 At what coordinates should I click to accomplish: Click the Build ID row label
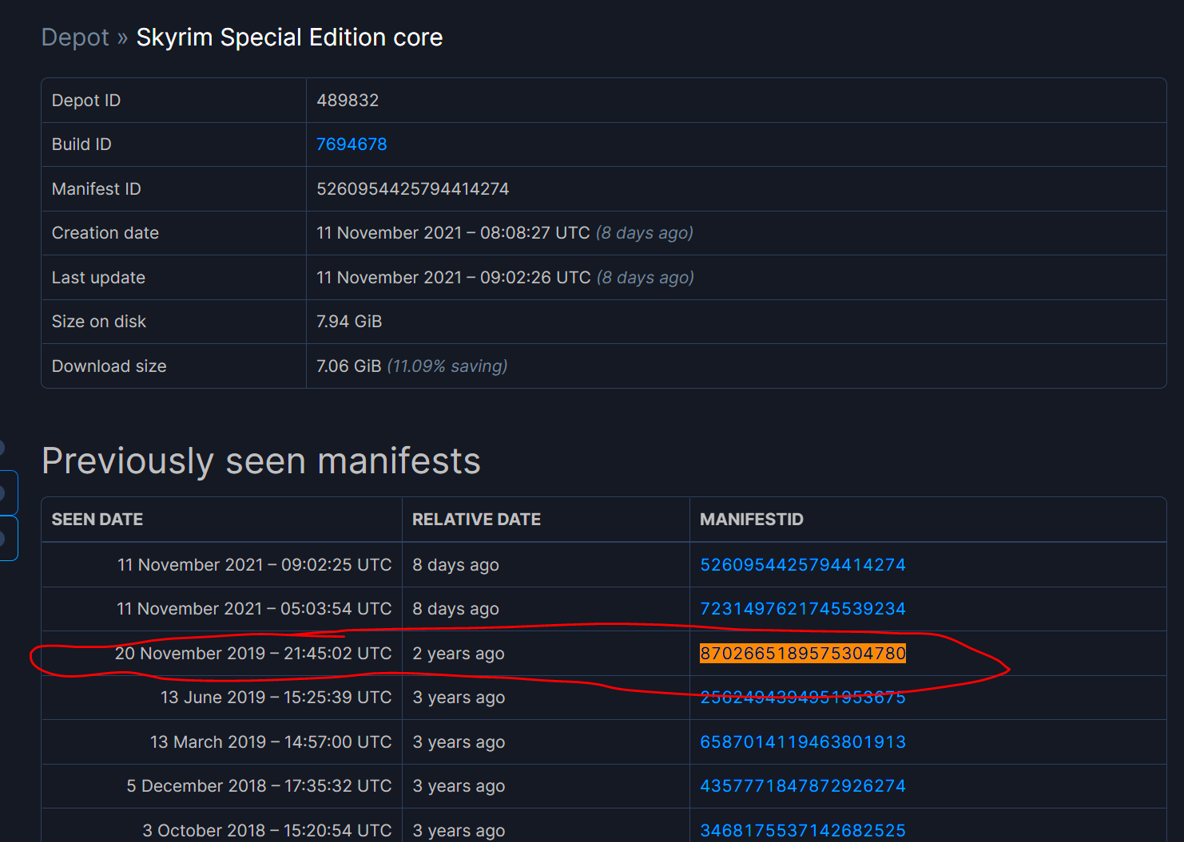[x=81, y=144]
